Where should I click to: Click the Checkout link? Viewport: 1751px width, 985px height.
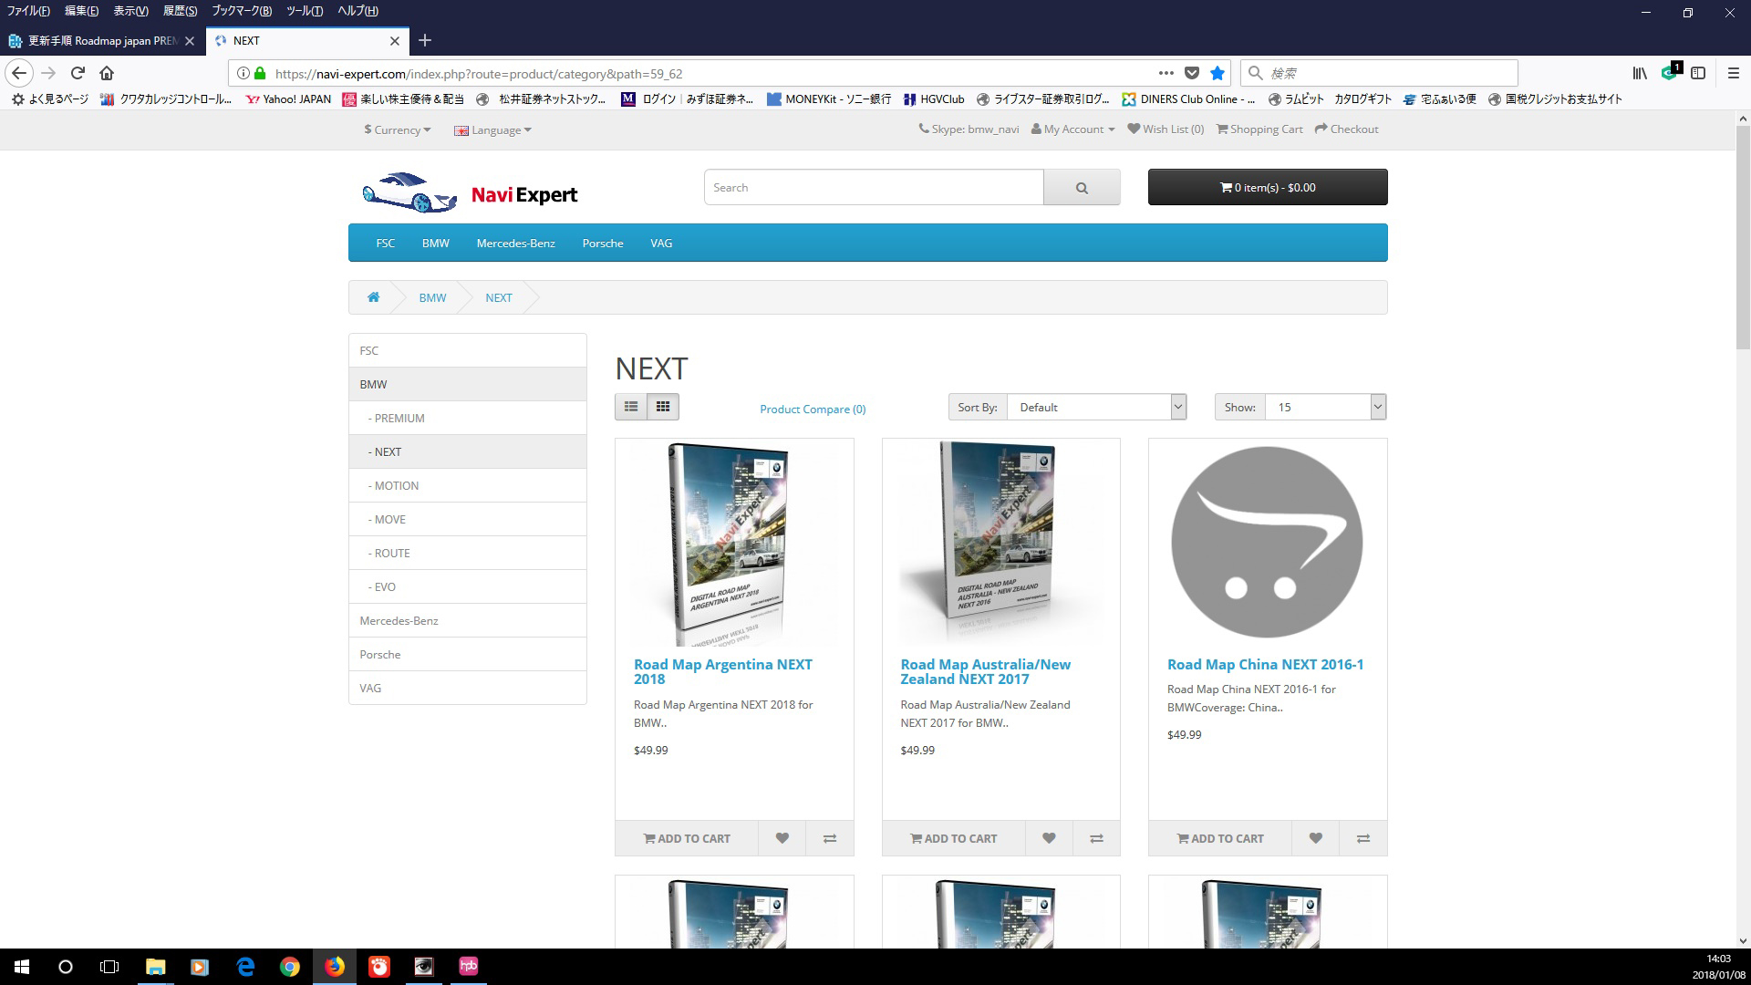1346,130
